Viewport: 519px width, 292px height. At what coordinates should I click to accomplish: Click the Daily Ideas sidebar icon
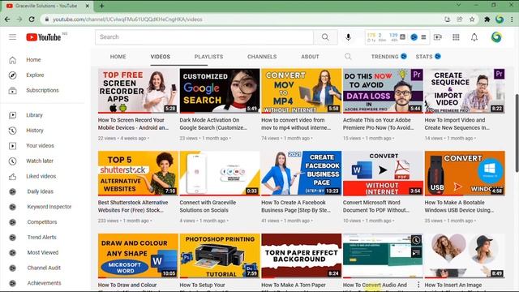click(x=13, y=191)
